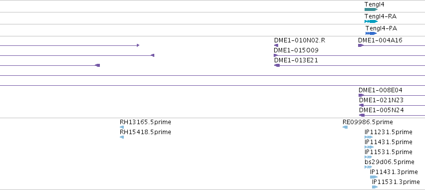The image size is (425, 190).
Task: Click the Tengl4-PA protein glyph
Action: click(x=371, y=33)
